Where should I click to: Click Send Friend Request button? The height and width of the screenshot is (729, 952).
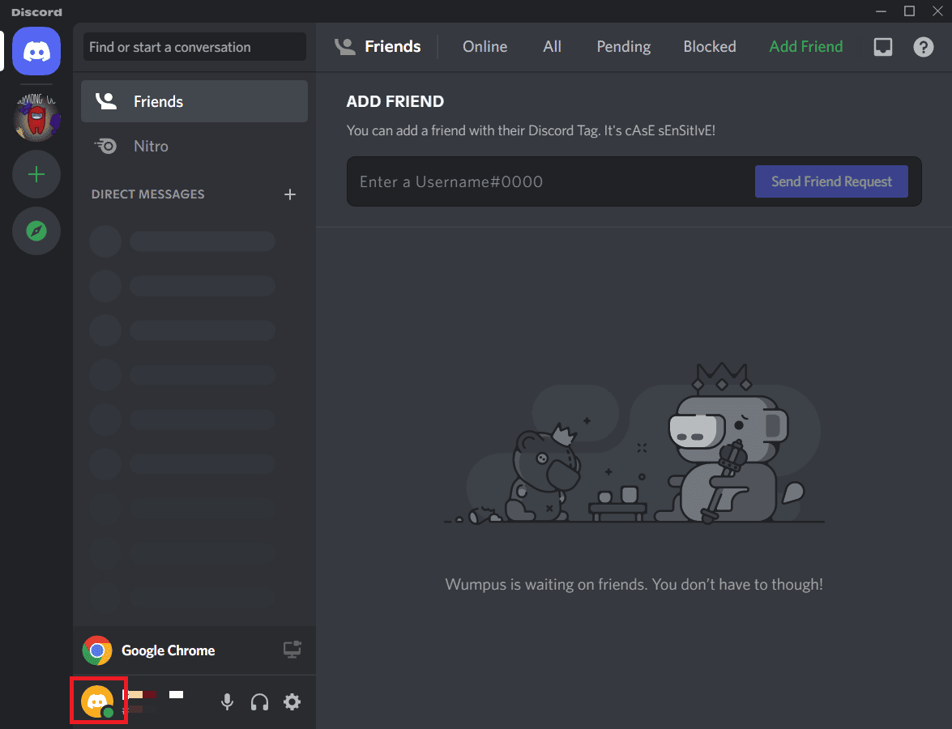coord(831,181)
